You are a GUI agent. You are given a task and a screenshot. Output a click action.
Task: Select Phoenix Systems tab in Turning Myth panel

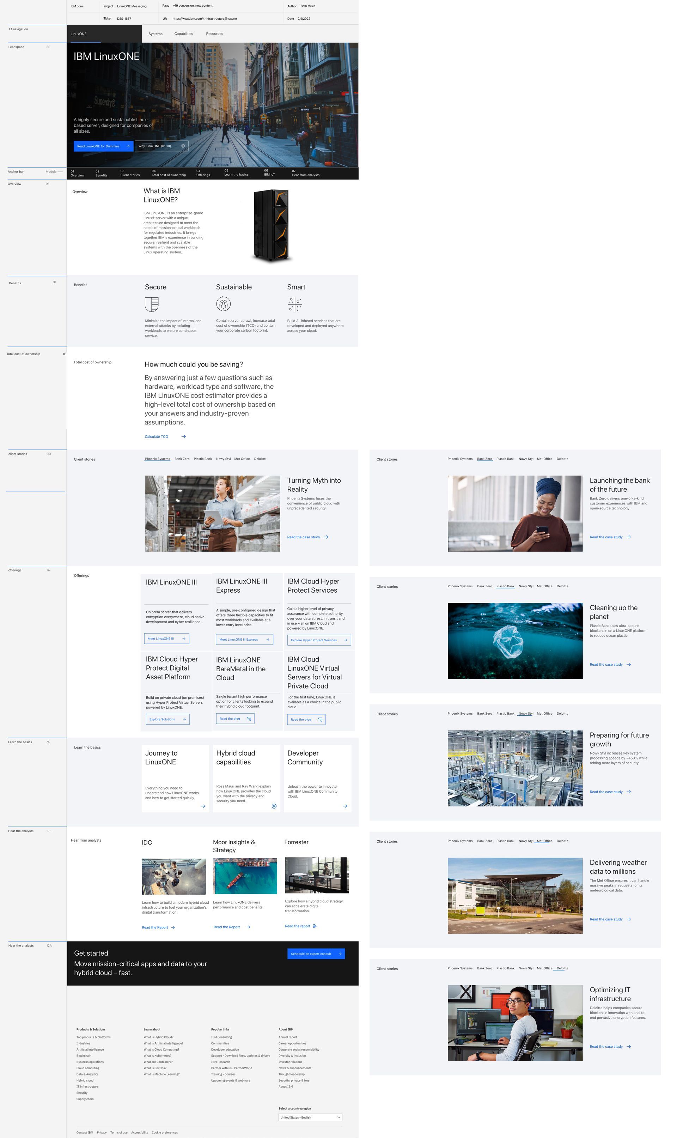pos(157,459)
